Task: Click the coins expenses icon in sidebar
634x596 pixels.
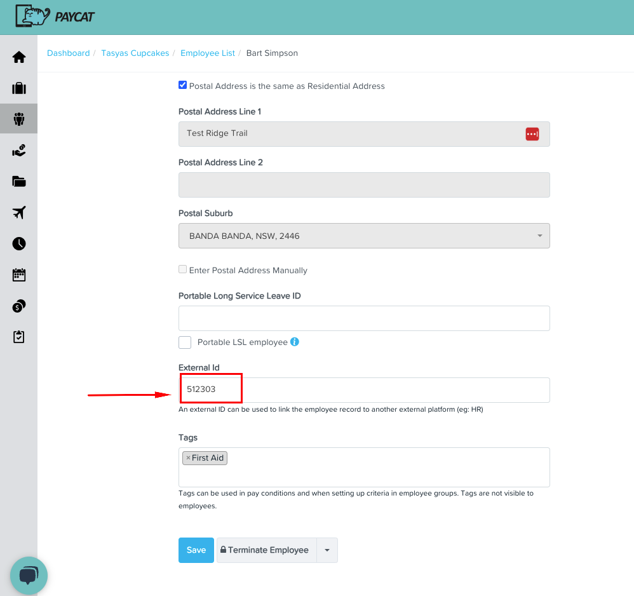Action: (x=19, y=306)
